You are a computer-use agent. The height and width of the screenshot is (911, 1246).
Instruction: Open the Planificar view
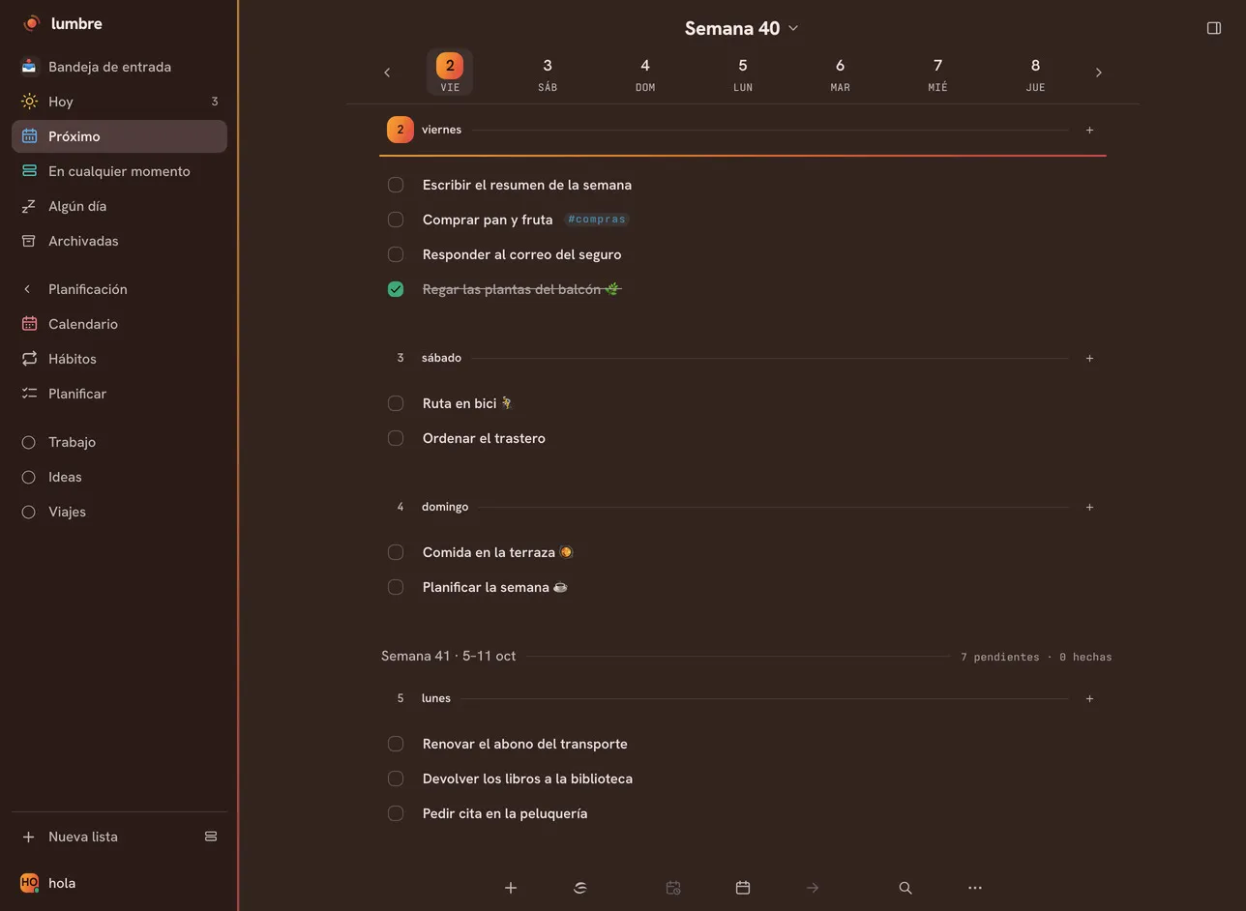pos(119,394)
